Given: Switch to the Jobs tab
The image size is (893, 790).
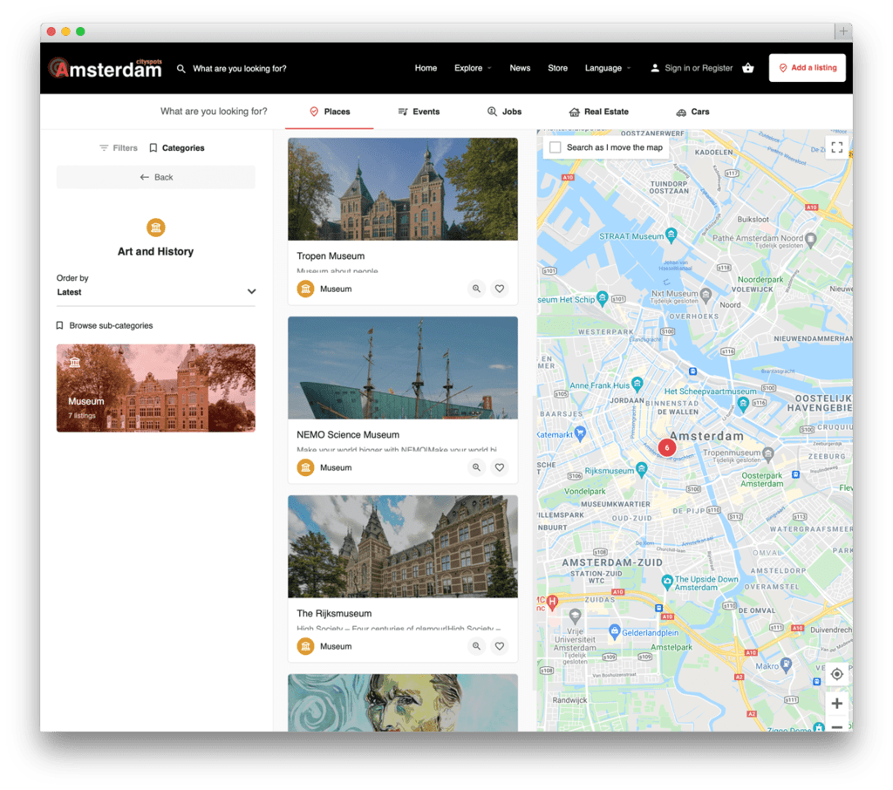Looking at the screenshot, I should click(x=505, y=112).
